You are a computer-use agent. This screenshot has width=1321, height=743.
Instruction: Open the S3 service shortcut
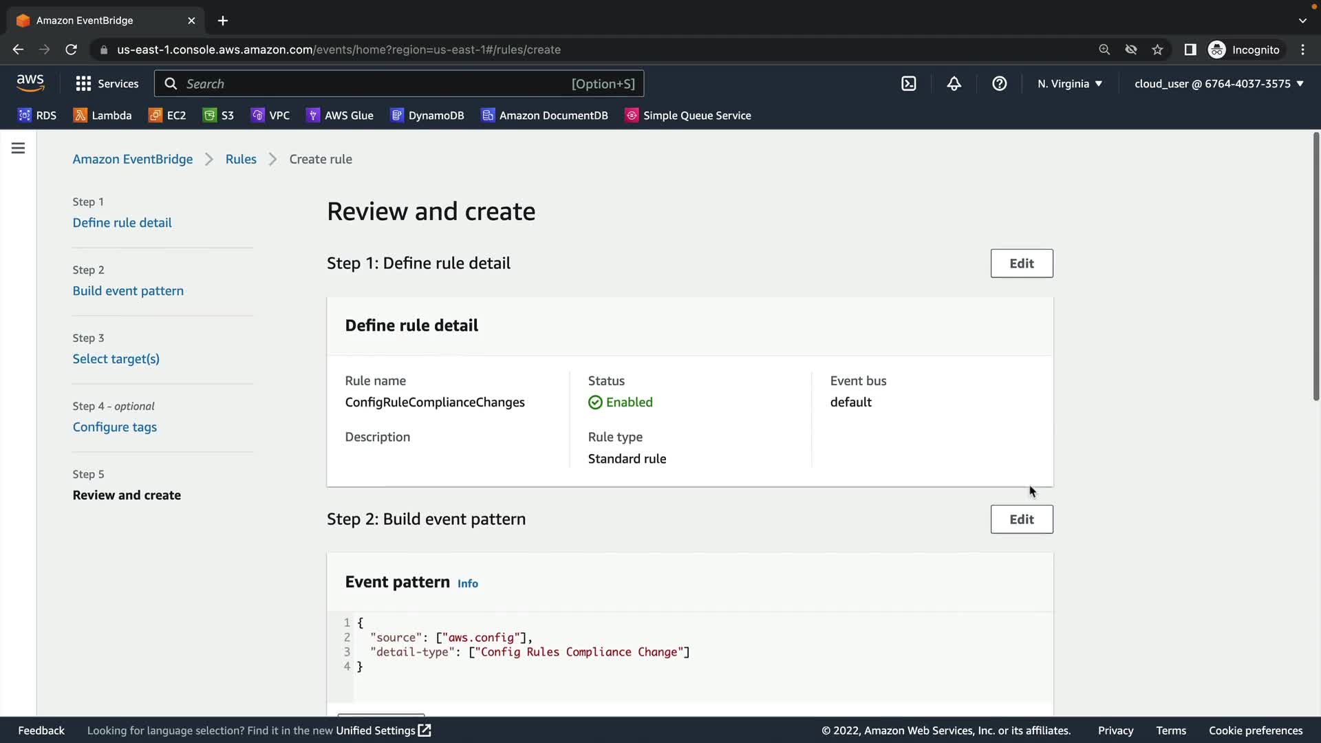(x=219, y=116)
